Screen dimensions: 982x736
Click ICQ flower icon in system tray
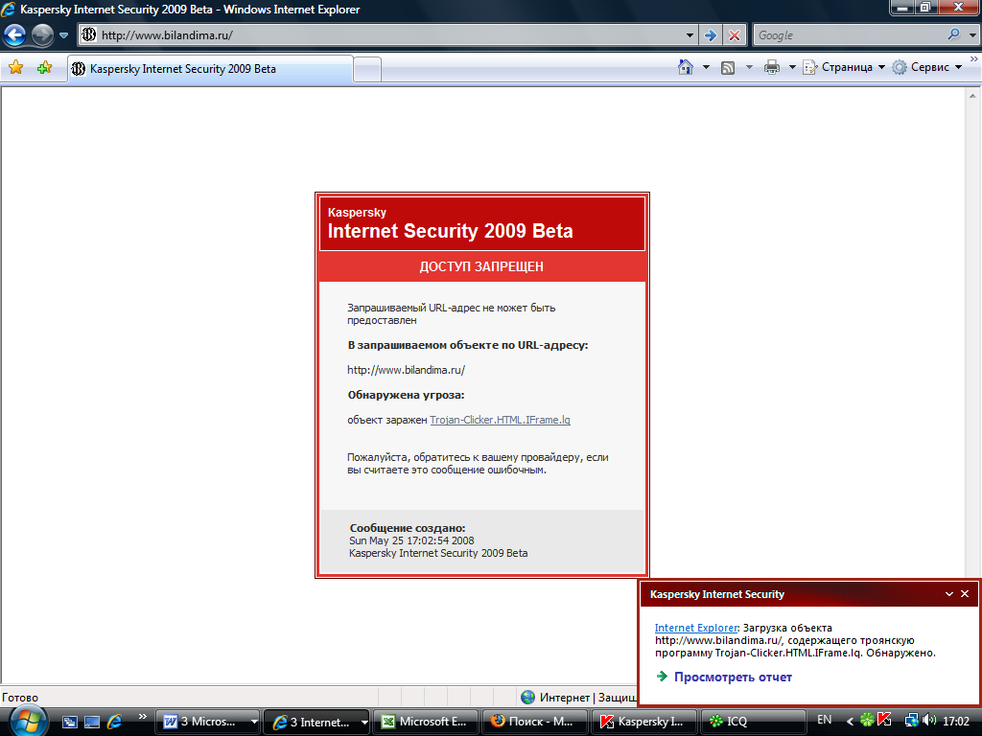(867, 721)
